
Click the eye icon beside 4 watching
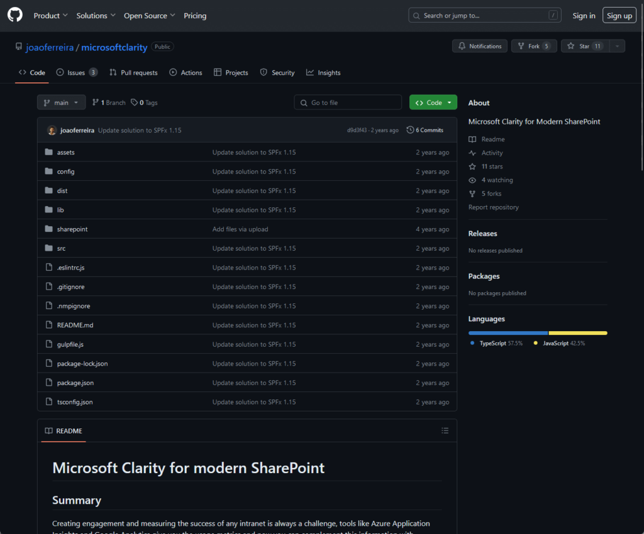tap(472, 180)
